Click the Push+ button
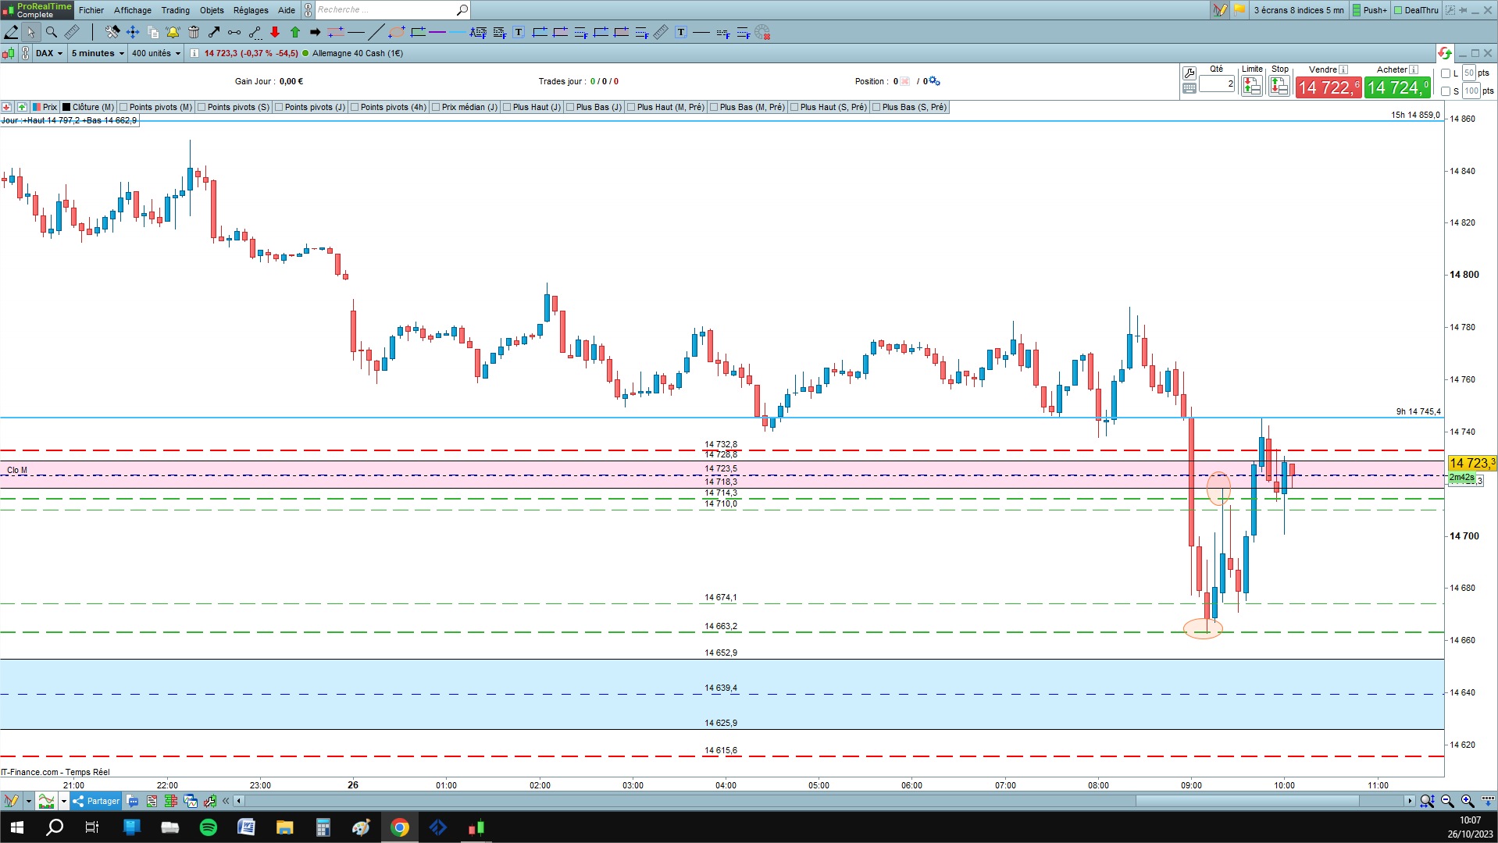Screen dimensions: 1498x843 click(x=1370, y=10)
